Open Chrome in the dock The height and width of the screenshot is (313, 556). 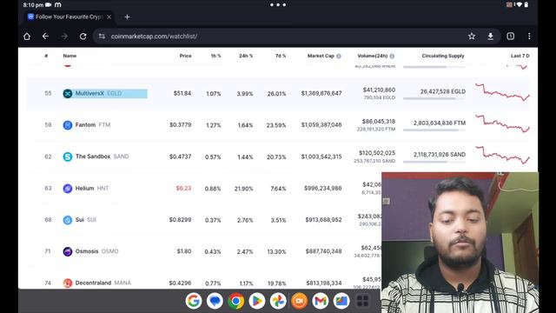tap(235, 301)
